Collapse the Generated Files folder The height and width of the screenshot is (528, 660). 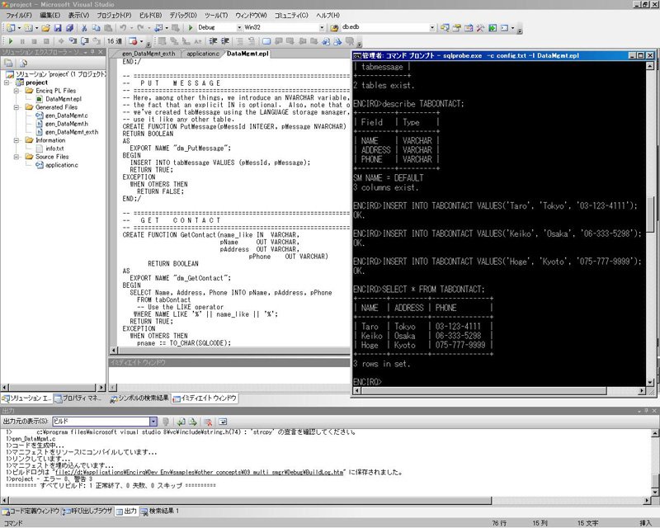(x=16, y=107)
